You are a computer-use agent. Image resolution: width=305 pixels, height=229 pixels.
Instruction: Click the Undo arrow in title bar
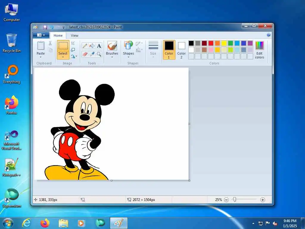coord(52,27)
